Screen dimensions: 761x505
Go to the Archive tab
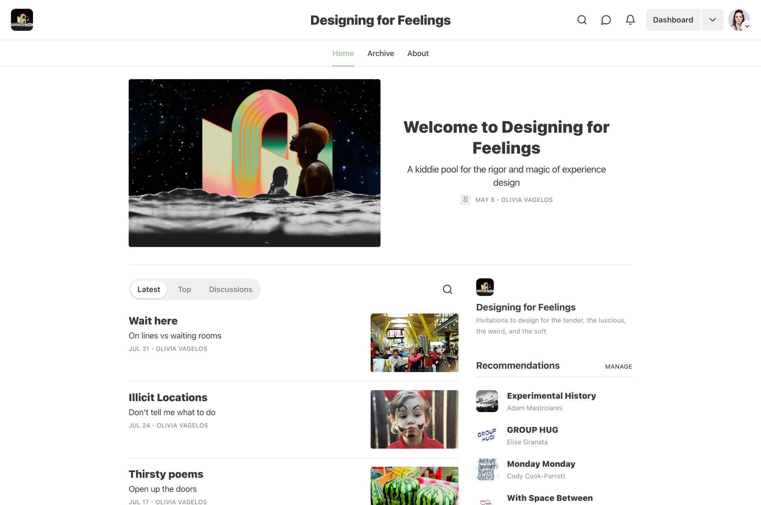coord(380,53)
